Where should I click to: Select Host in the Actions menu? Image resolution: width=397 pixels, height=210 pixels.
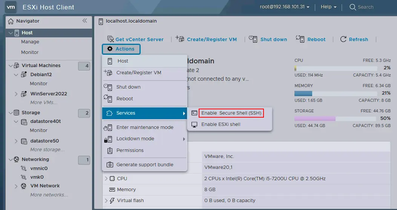point(144,61)
